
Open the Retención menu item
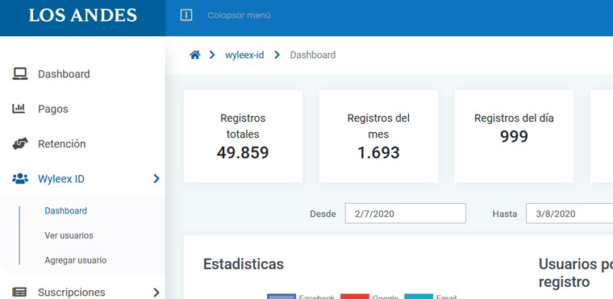[x=62, y=143]
